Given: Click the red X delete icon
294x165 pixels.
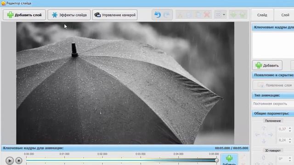Looking at the screenshot, I should [x=207, y=15].
